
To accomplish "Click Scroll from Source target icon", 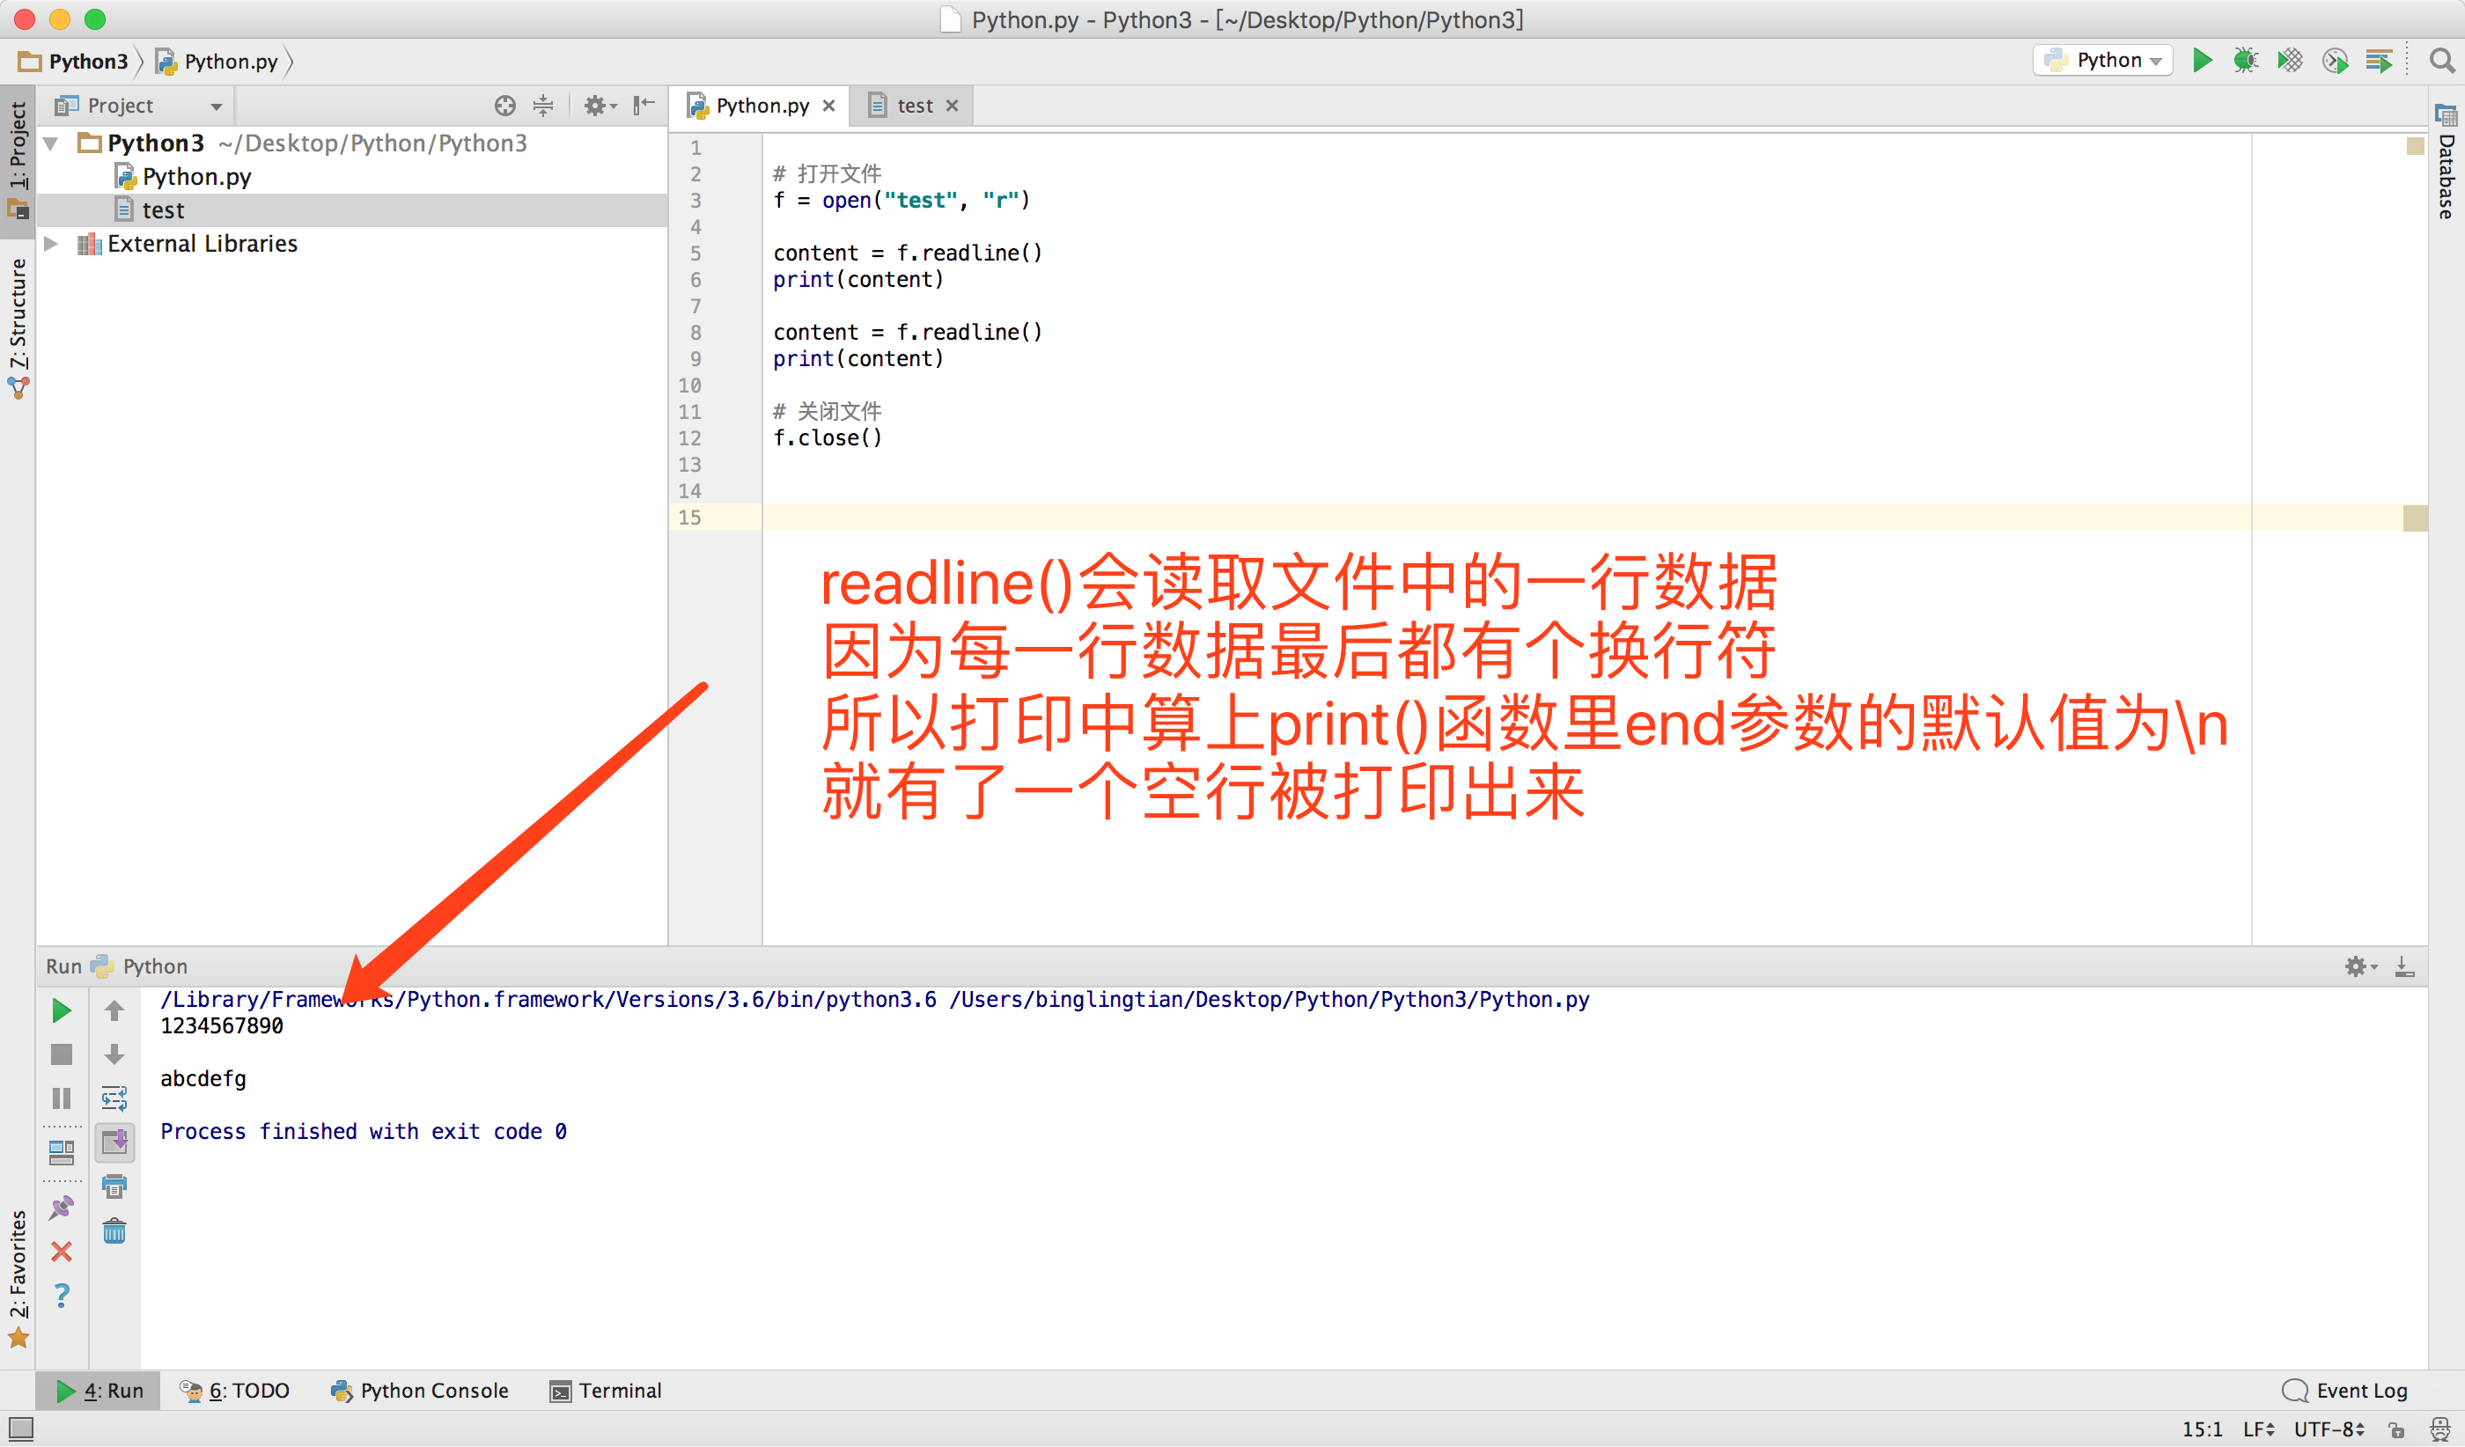I will [x=504, y=106].
